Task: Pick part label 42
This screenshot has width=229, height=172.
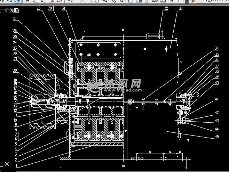Action: tap(217, 113)
